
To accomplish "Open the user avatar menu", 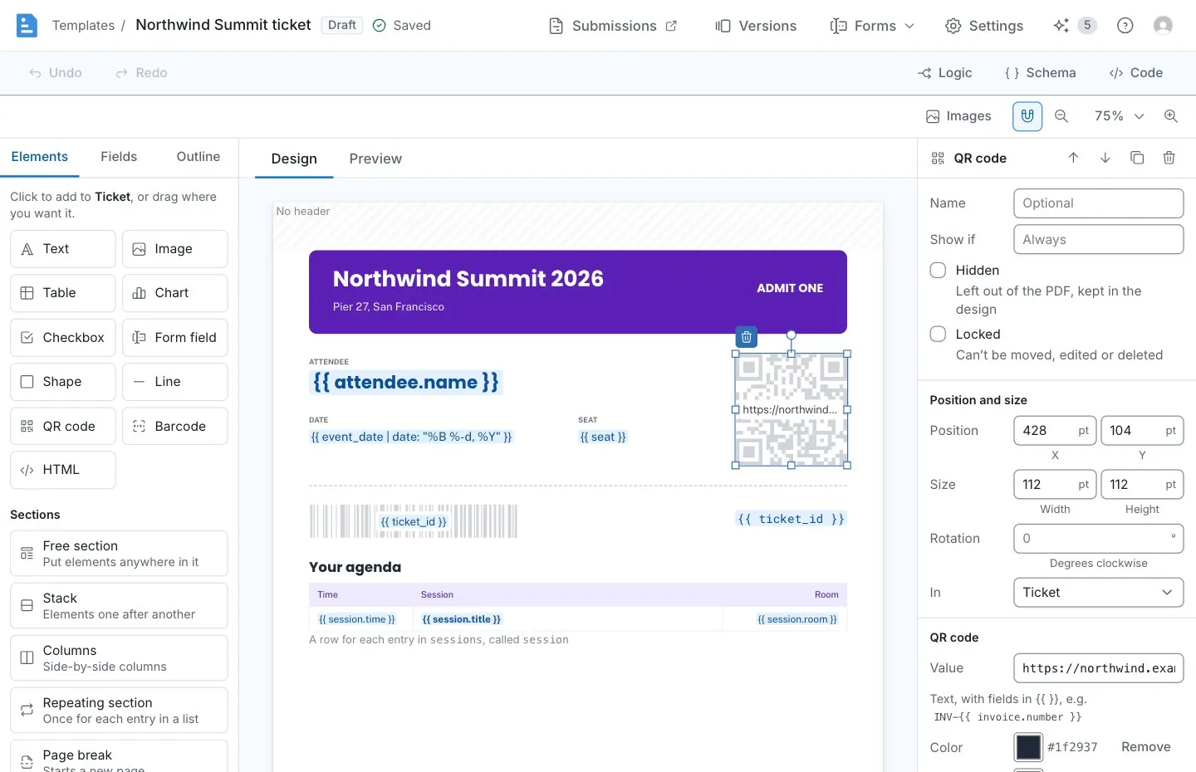I will click(x=1163, y=26).
